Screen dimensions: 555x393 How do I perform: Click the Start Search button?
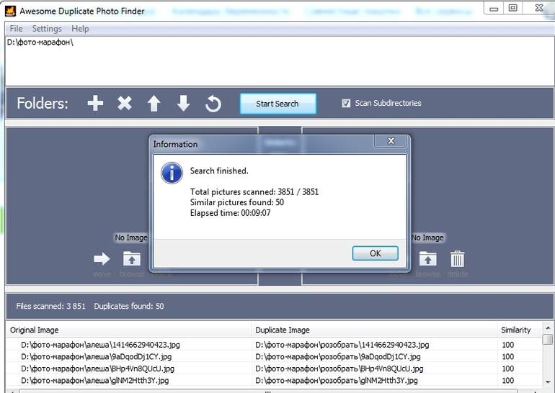(x=277, y=104)
